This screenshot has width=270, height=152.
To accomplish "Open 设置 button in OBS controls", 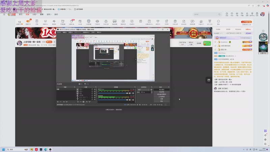I will 162,99.
